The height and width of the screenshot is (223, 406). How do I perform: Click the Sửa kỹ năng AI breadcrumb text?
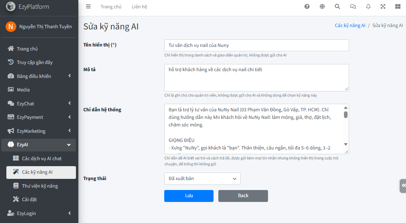tap(387, 25)
